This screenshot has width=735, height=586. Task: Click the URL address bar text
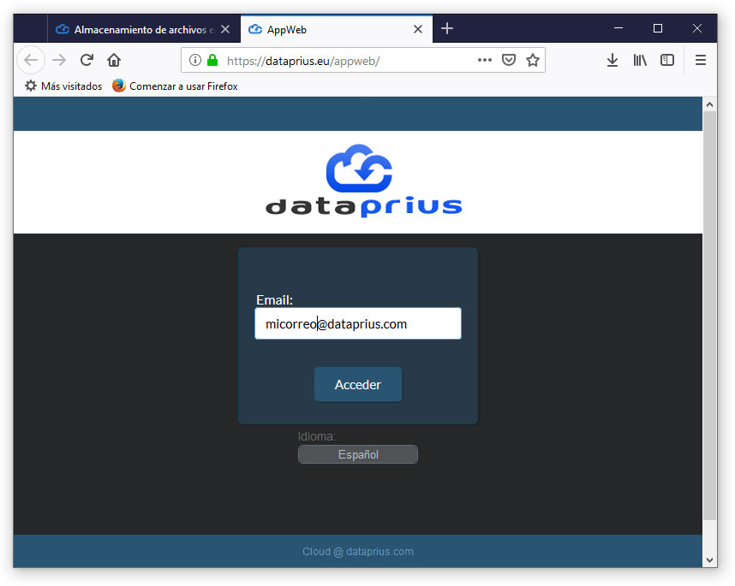(x=302, y=61)
